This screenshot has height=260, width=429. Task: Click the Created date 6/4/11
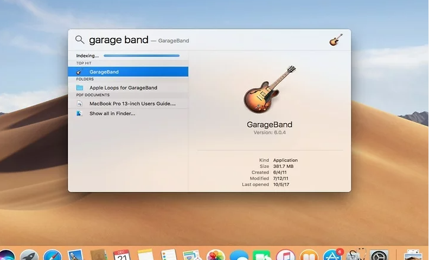click(x=280, y=172)
